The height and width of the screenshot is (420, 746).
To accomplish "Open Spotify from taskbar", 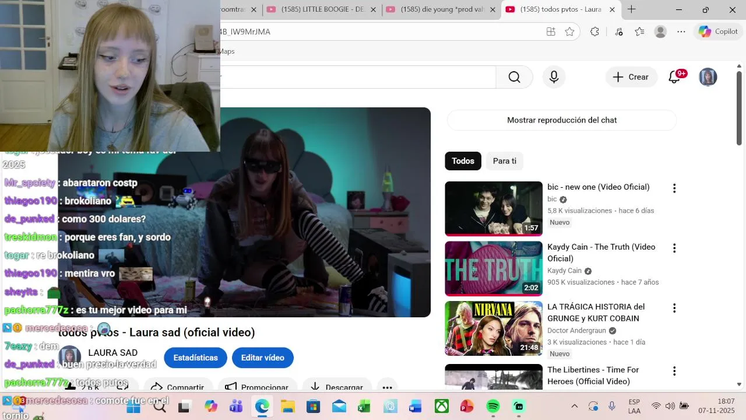I will [493, 406].
